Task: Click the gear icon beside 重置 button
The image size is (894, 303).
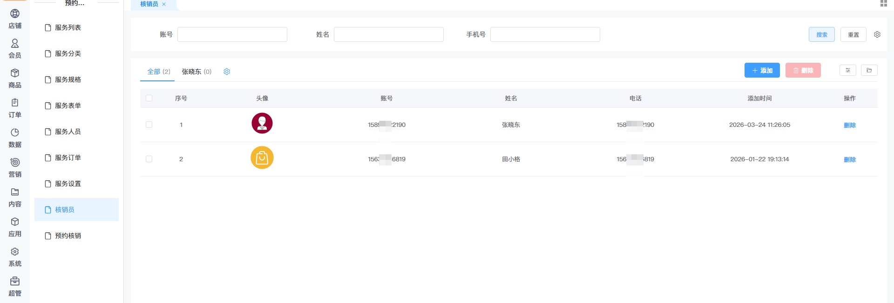Action: pyautogui.click(x=877, y=34)
